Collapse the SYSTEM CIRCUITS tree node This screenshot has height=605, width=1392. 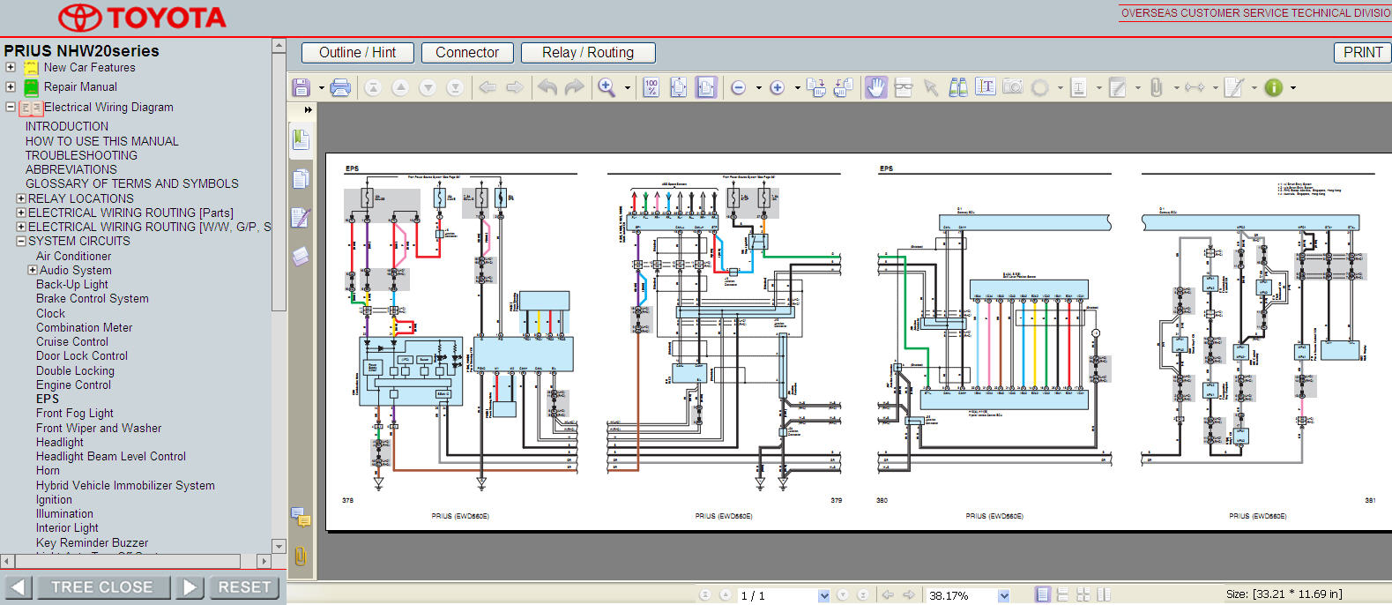coord(21,241)
